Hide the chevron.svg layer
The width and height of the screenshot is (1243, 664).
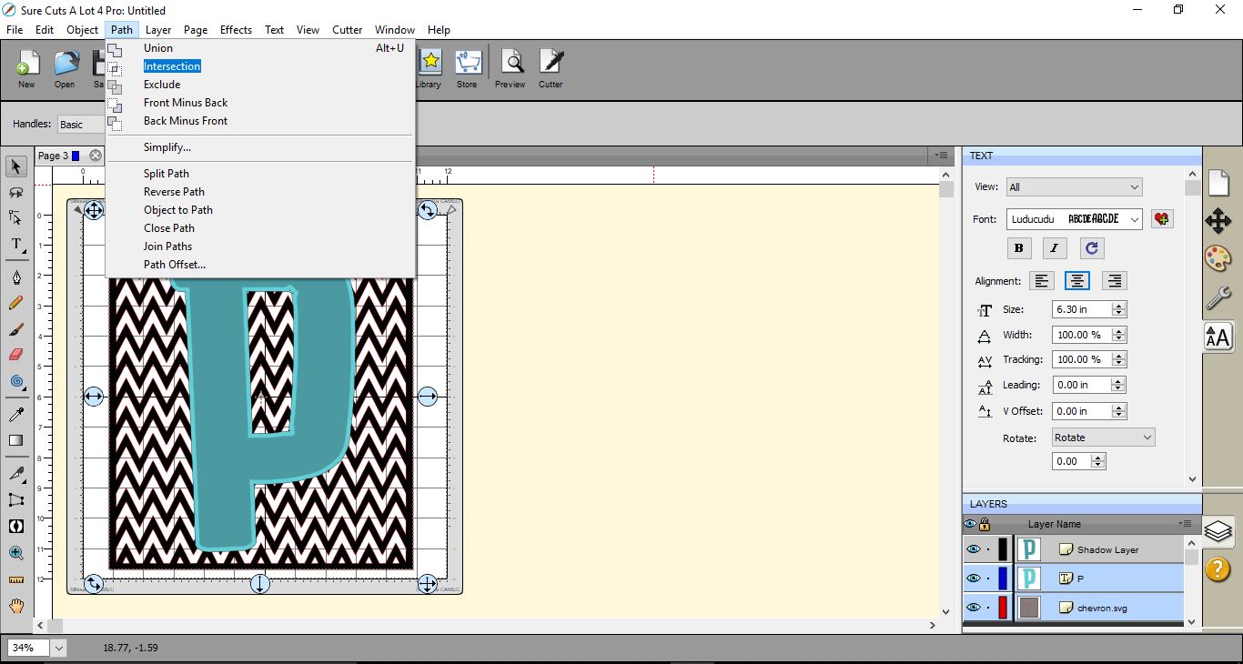coord(974,608)
